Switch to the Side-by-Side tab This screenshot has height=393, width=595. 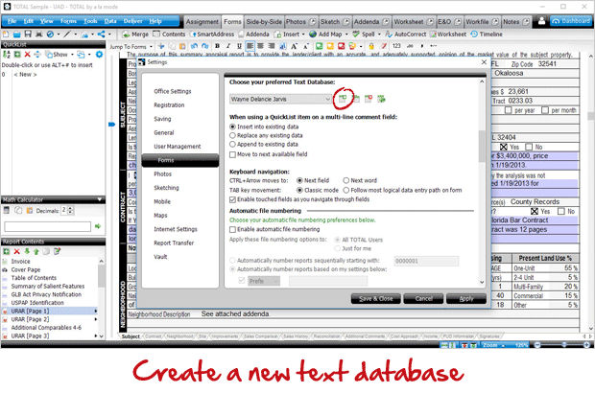pos(264,22)
